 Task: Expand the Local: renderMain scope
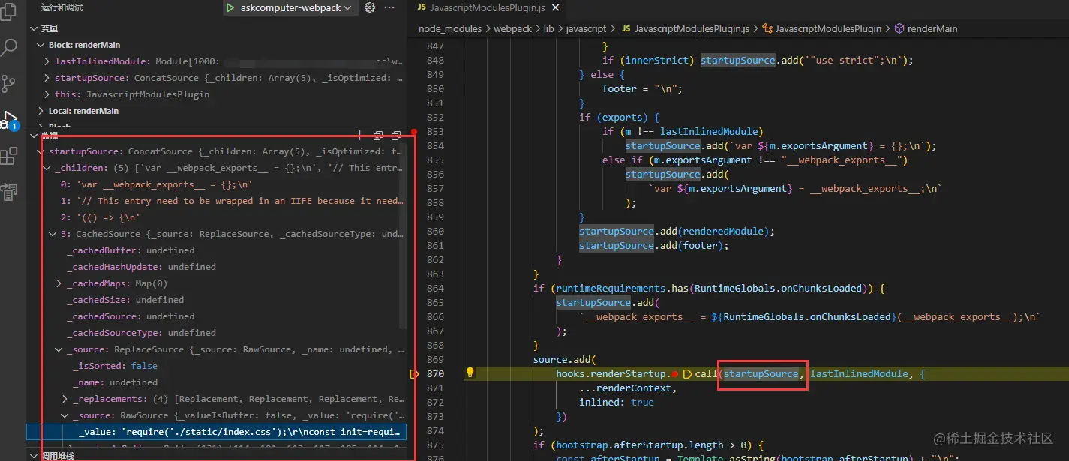[41, 111]
